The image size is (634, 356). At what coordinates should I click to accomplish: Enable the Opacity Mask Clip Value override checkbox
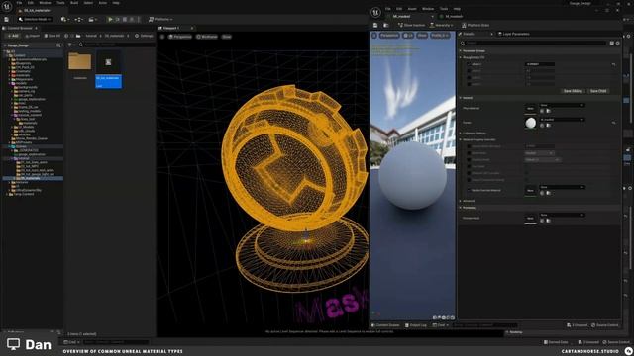[469, 146]
